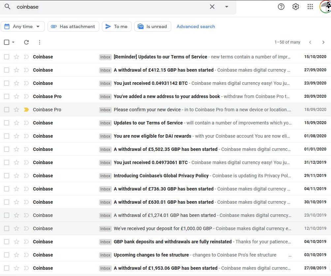Refresh the search results list

[x=26, y=42]
